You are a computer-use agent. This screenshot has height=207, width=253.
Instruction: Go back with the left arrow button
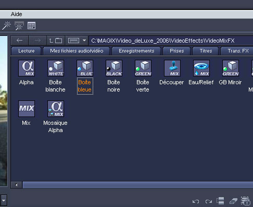coord(20,41)
